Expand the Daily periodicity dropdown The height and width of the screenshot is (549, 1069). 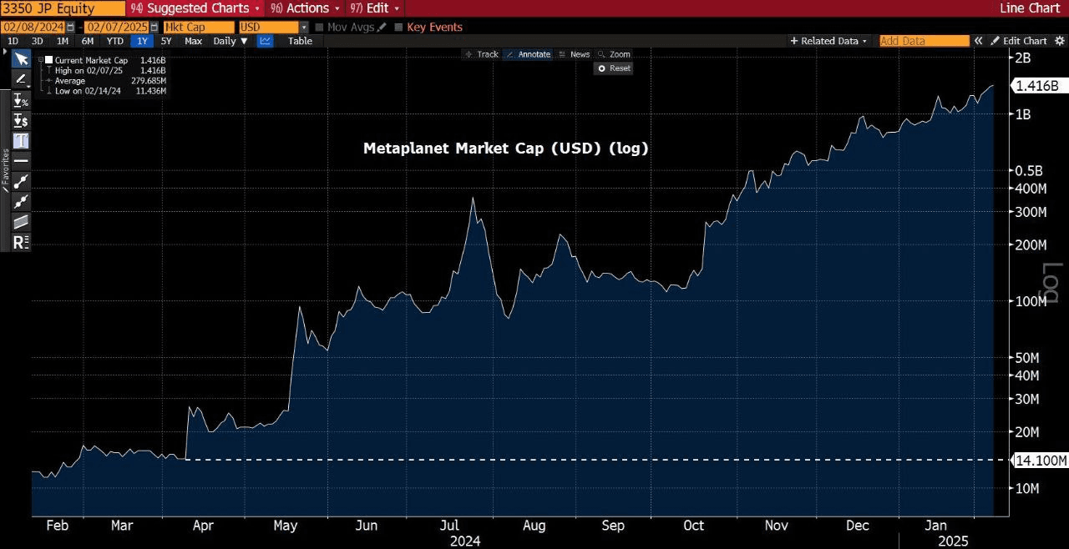point(230,41)
